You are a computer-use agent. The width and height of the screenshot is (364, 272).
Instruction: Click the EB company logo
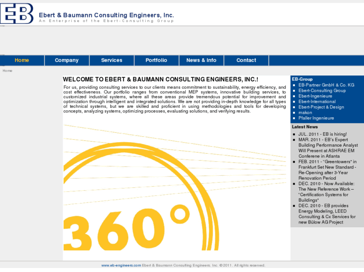click(17, 13)
